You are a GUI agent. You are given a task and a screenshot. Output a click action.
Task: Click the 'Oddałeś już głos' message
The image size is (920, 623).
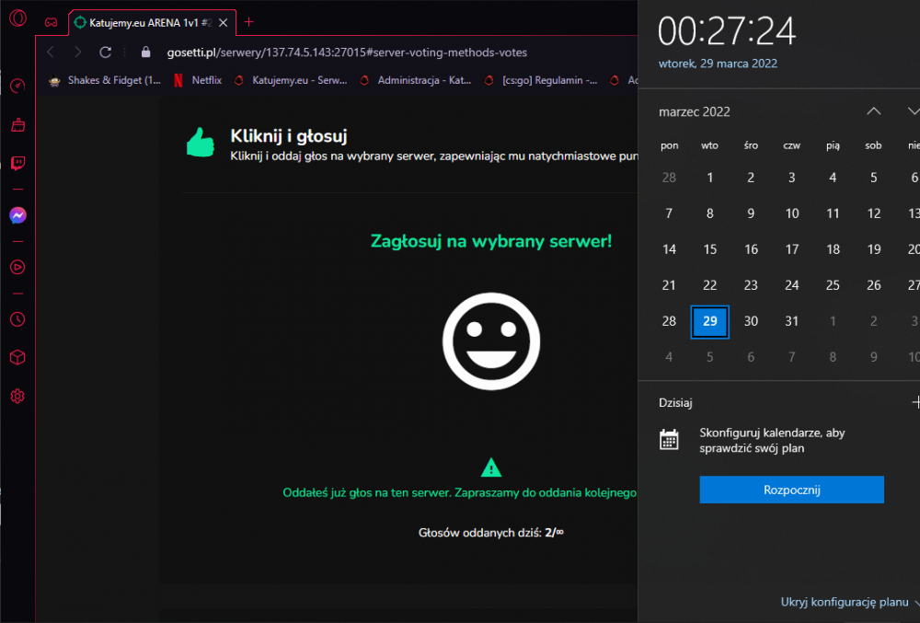click(459, 492)
